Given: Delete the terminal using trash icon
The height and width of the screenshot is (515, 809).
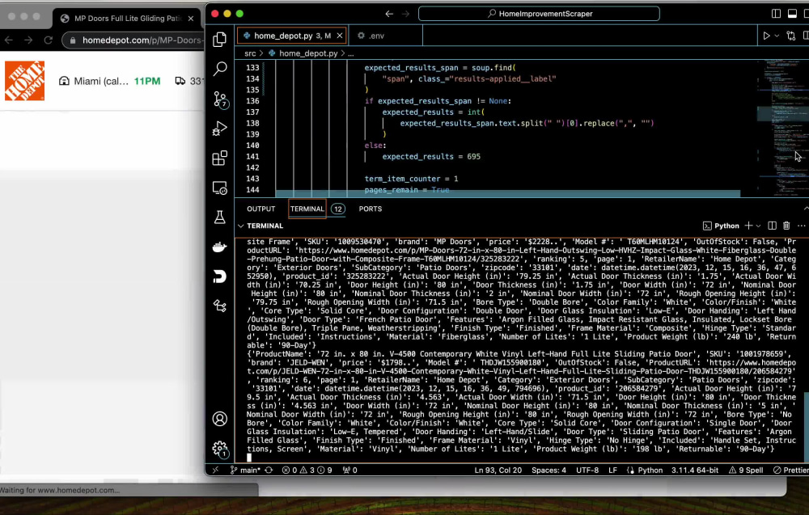Looking at the screenshot, I should pos(787,226).
